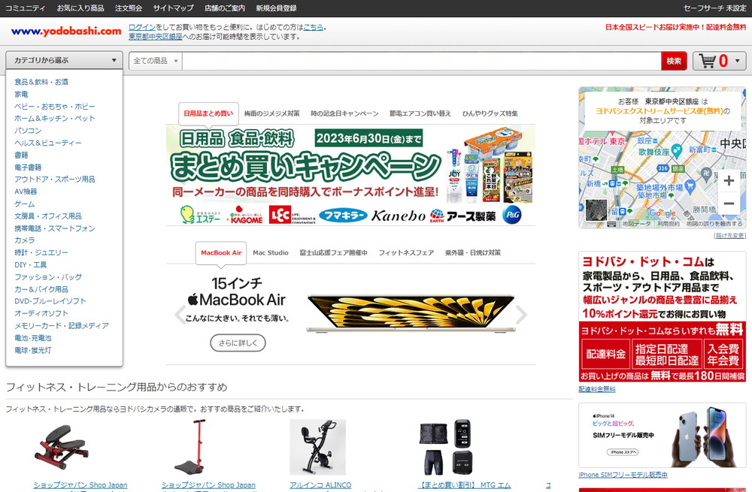This screenshot has height=492, width=752.
Task: Select 食品＆飲料・お酒 category
Action: (41, 82)
